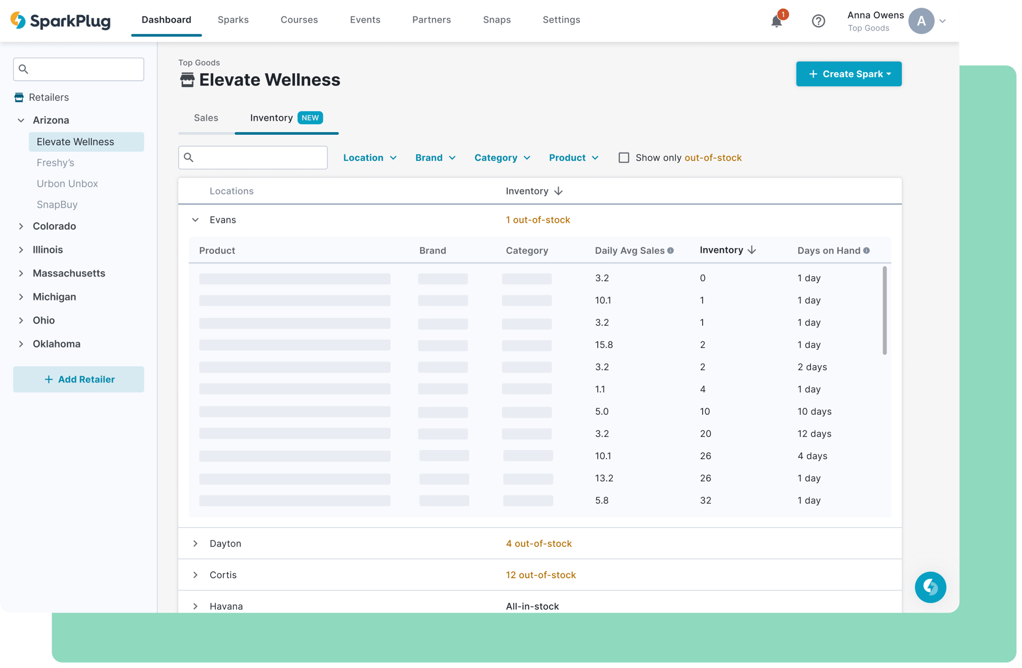The width and height of the screenshot is (1022, 668).
Task: Click the Days on Hand column header
Action: click(829, 251)
